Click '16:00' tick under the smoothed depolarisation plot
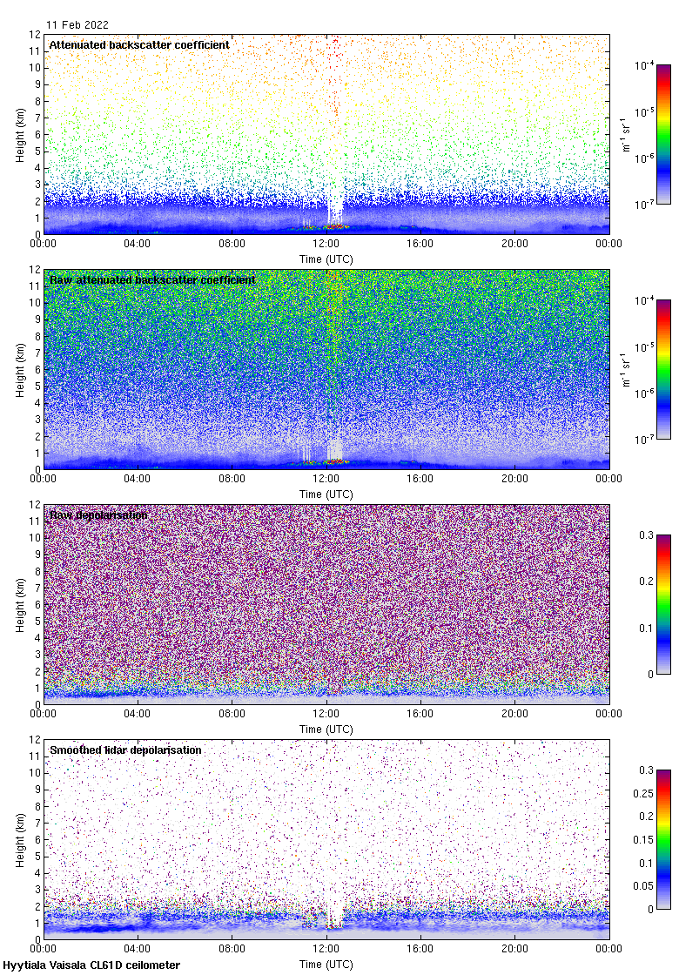 click(x=420, y=949)
